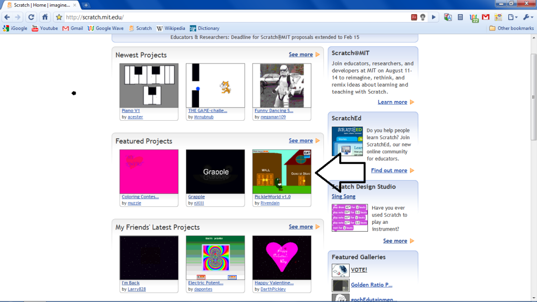Visit author Larry828's profile

click(136, 289)
